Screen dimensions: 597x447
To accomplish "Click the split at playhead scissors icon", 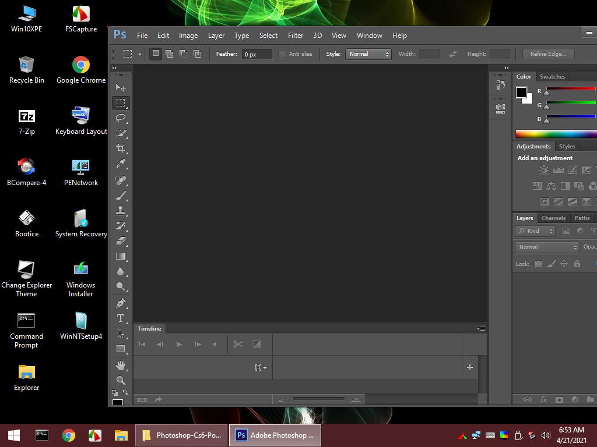I will point(238,345).
